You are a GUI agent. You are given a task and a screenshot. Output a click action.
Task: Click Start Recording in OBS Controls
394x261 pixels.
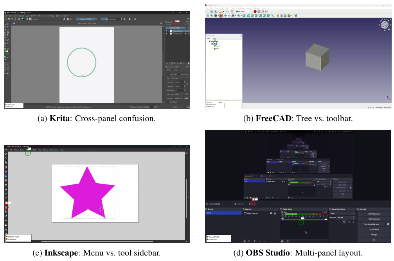click(374, 219)
